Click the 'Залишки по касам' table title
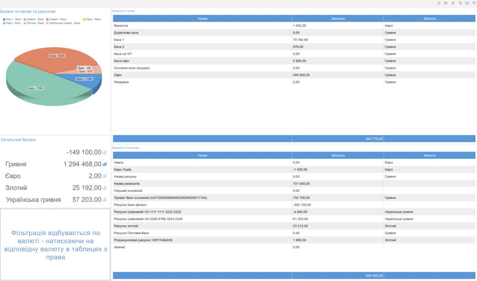Screen dimensions: 477x281 123,11
